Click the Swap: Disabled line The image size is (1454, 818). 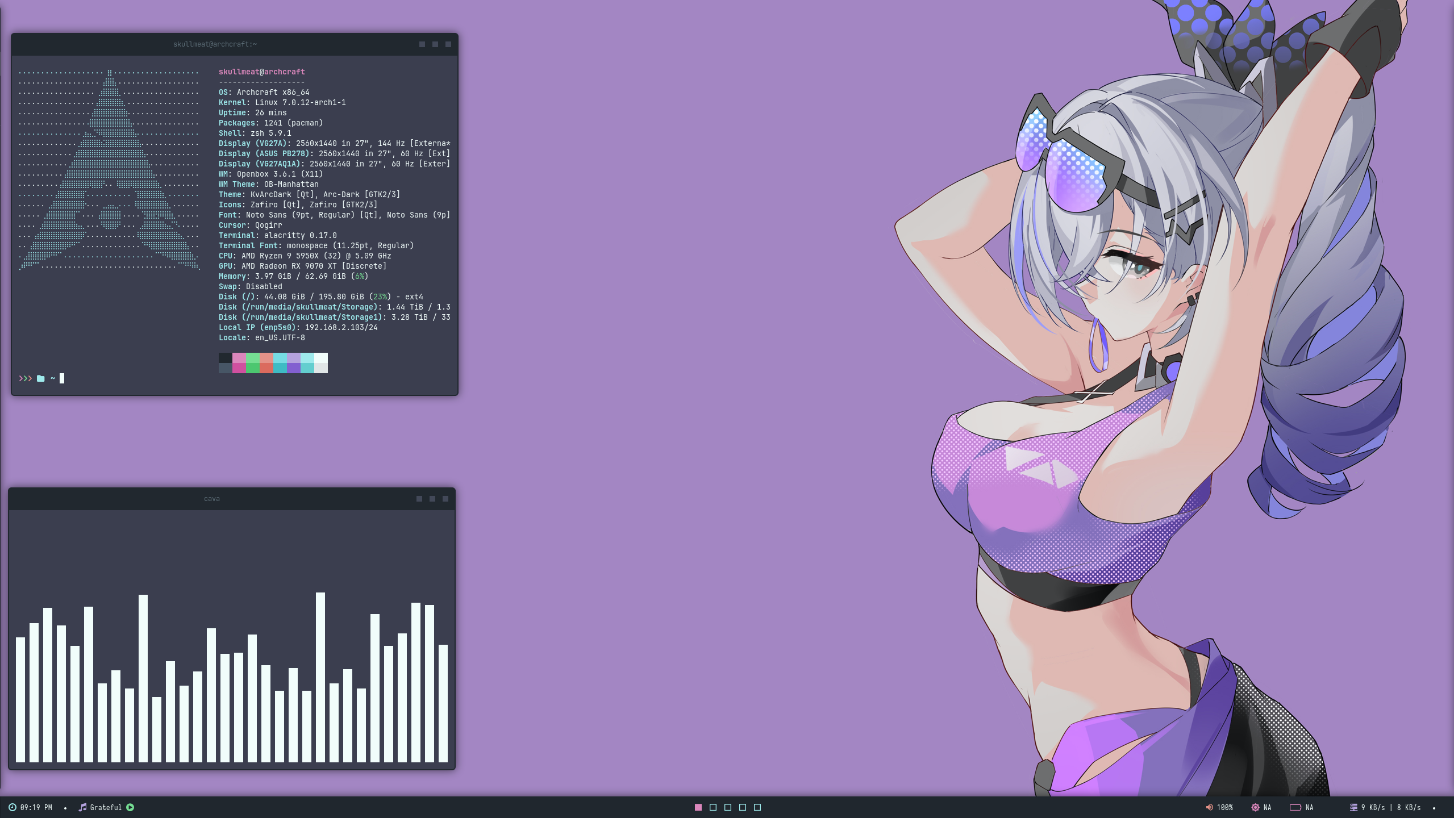[251, 286]
